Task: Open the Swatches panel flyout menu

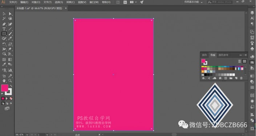Action: pos(245,55)
